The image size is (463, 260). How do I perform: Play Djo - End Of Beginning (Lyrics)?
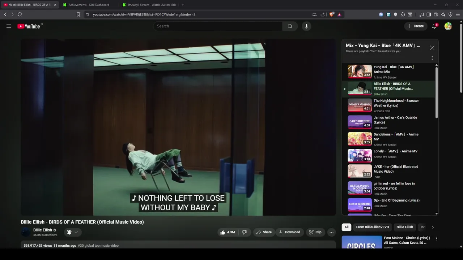(389, 205)
